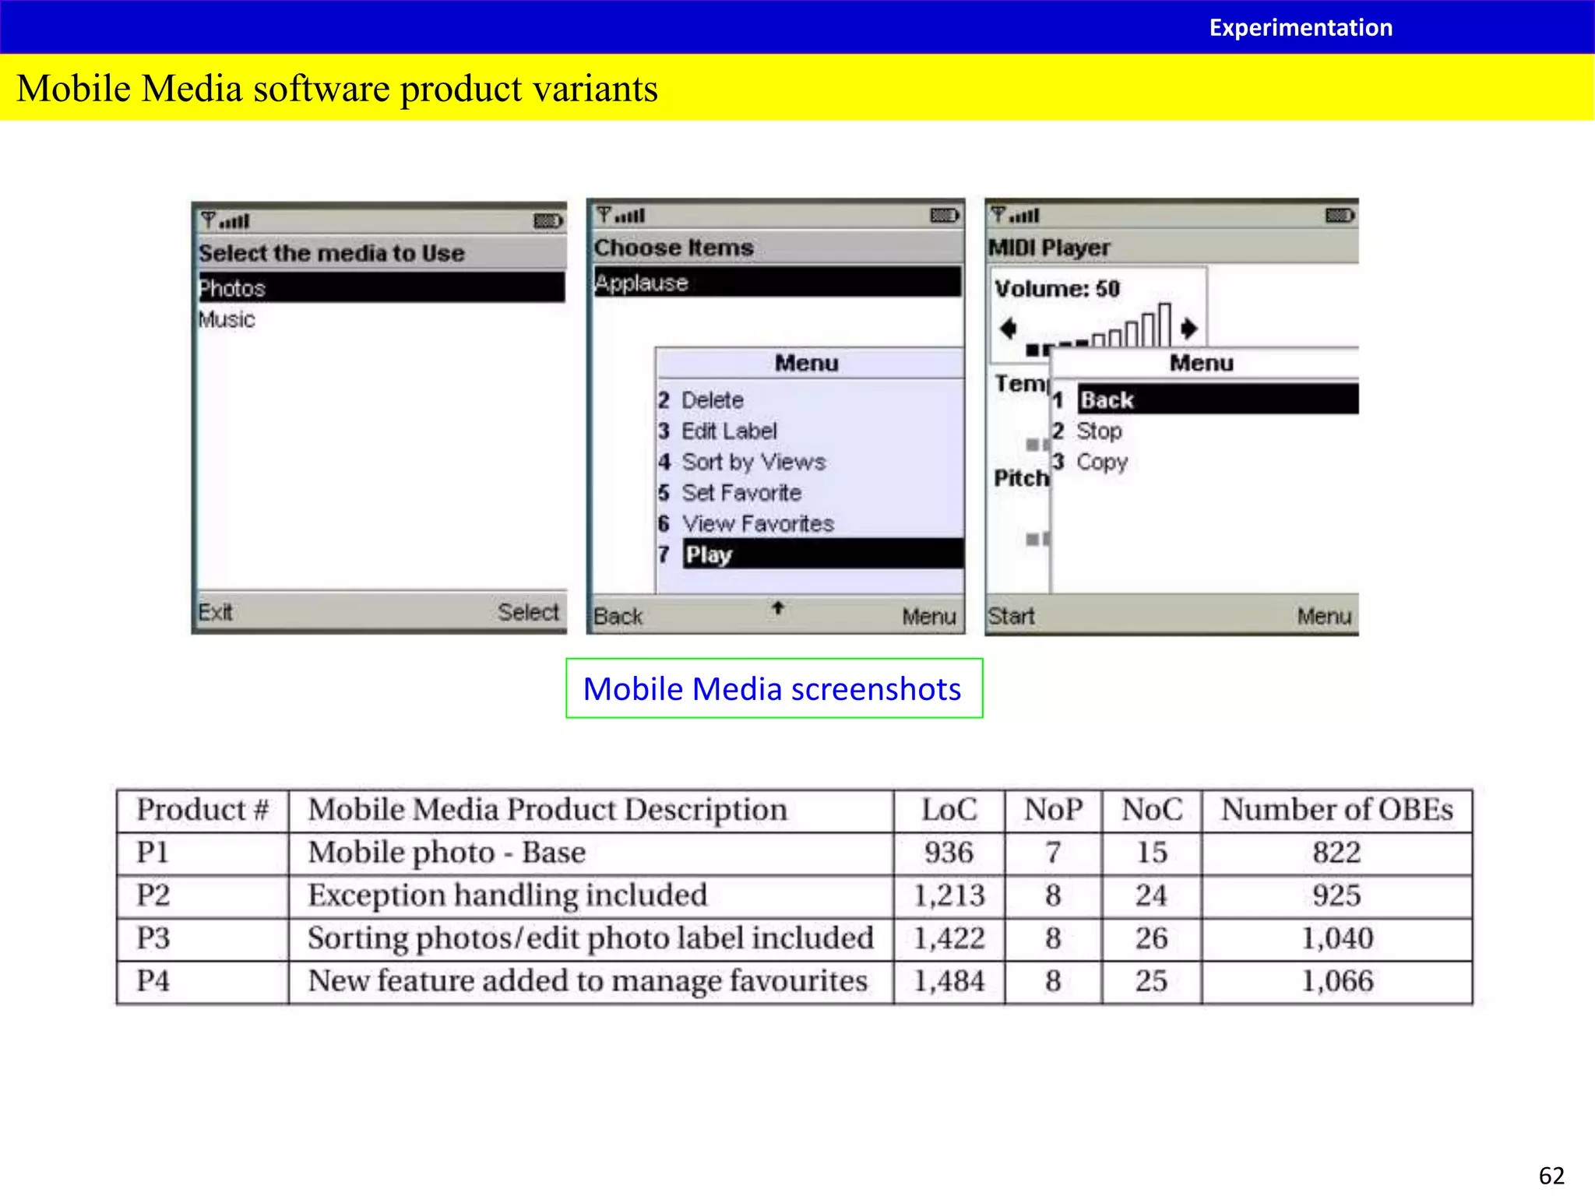The image size is (1595, 1196).
Task: Click 'New feature added to manage favourites' cell
Action: tap(587, 981)
